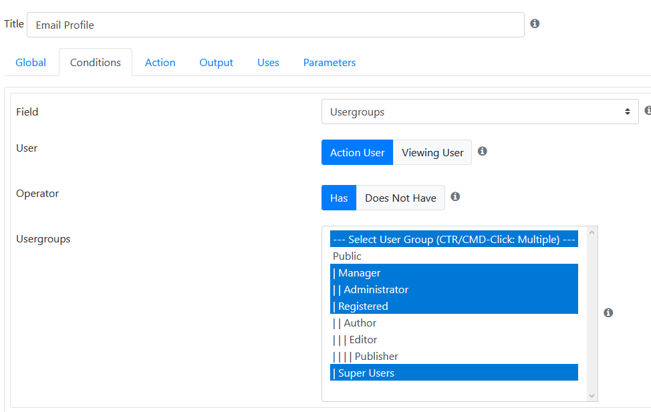The image size is (651, 412).
Task: Select the Viewing User toggle
Action: click(432, 152)
